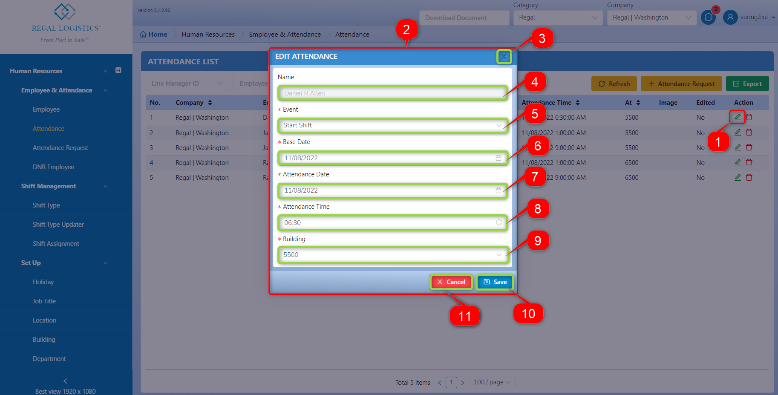Open the Building dropdown showing 5500
The width and height of the screenshot is (778, 395).
392,255
